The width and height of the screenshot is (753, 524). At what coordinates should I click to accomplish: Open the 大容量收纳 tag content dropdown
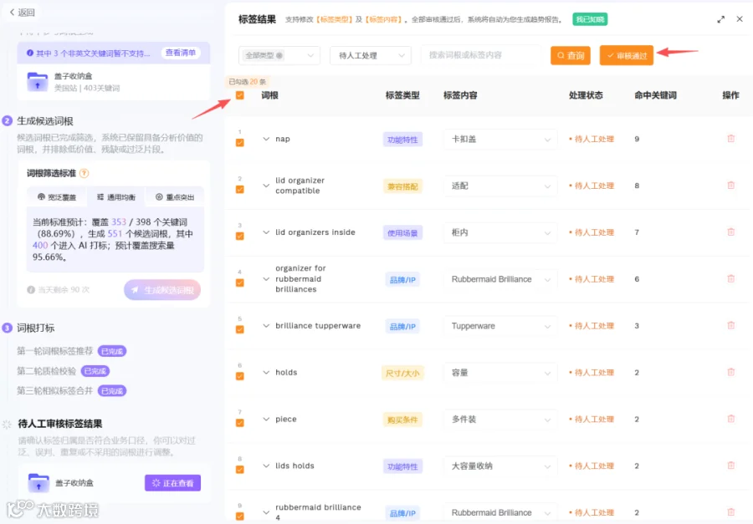coord(500,466)
